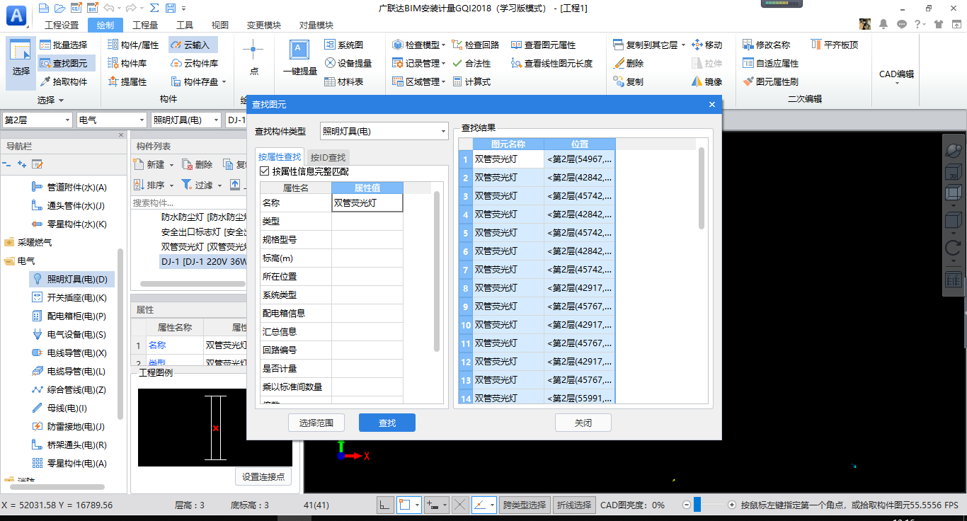Select the 批量选择 batch select tool
This screenshot has height=521, width=967.
[63, 45]
